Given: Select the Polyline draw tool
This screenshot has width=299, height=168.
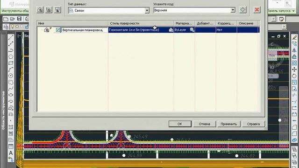Looking at the screenshot, I should point(11,50).
